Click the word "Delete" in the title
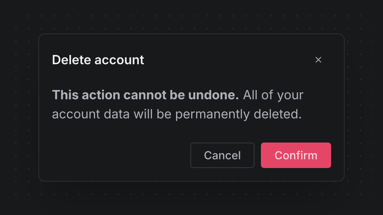The width and height of the screenshot is (383, 215). point(72,60)
